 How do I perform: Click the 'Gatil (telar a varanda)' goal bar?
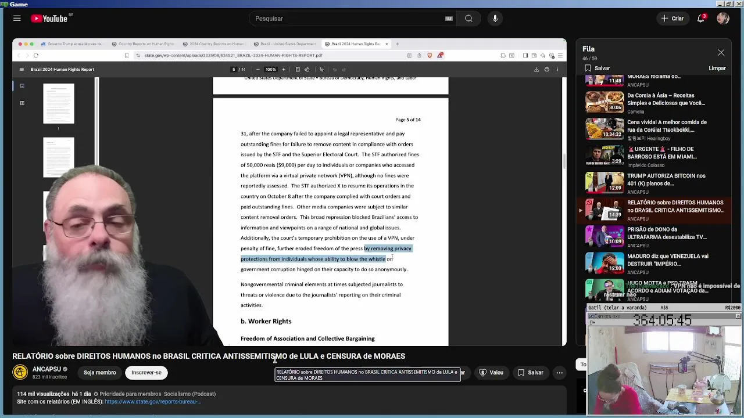[664, 308]
